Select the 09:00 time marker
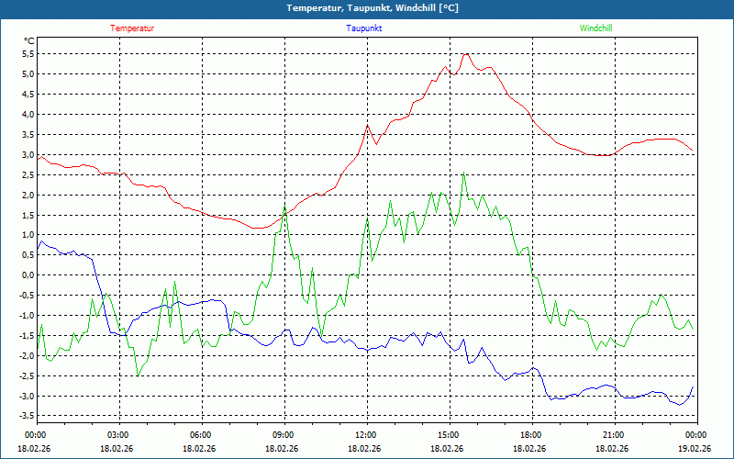 click(x=284, y=435)
